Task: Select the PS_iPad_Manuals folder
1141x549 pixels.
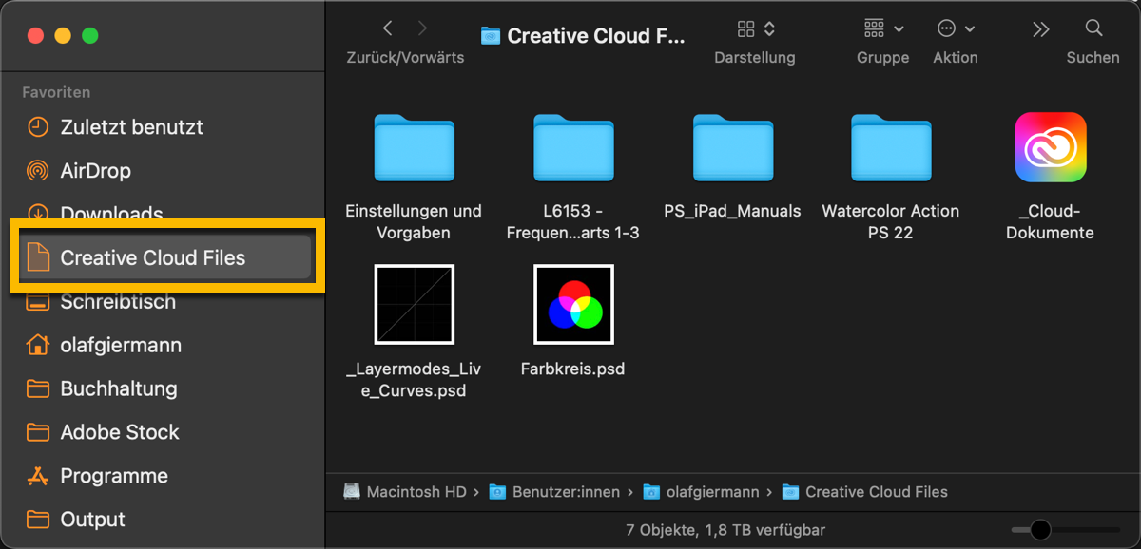Action: click(x=733, y=147)
